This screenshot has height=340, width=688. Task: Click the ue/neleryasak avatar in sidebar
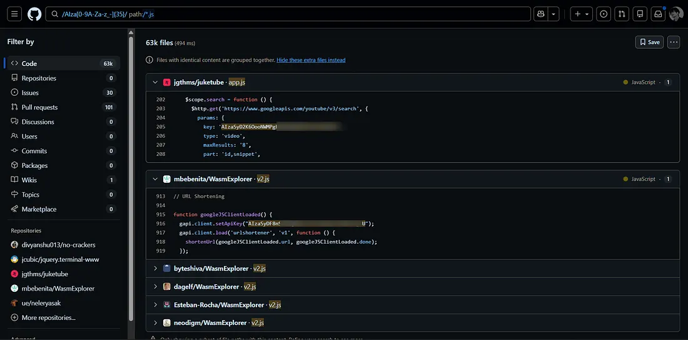pyautogui.click(x=14, y=303)
